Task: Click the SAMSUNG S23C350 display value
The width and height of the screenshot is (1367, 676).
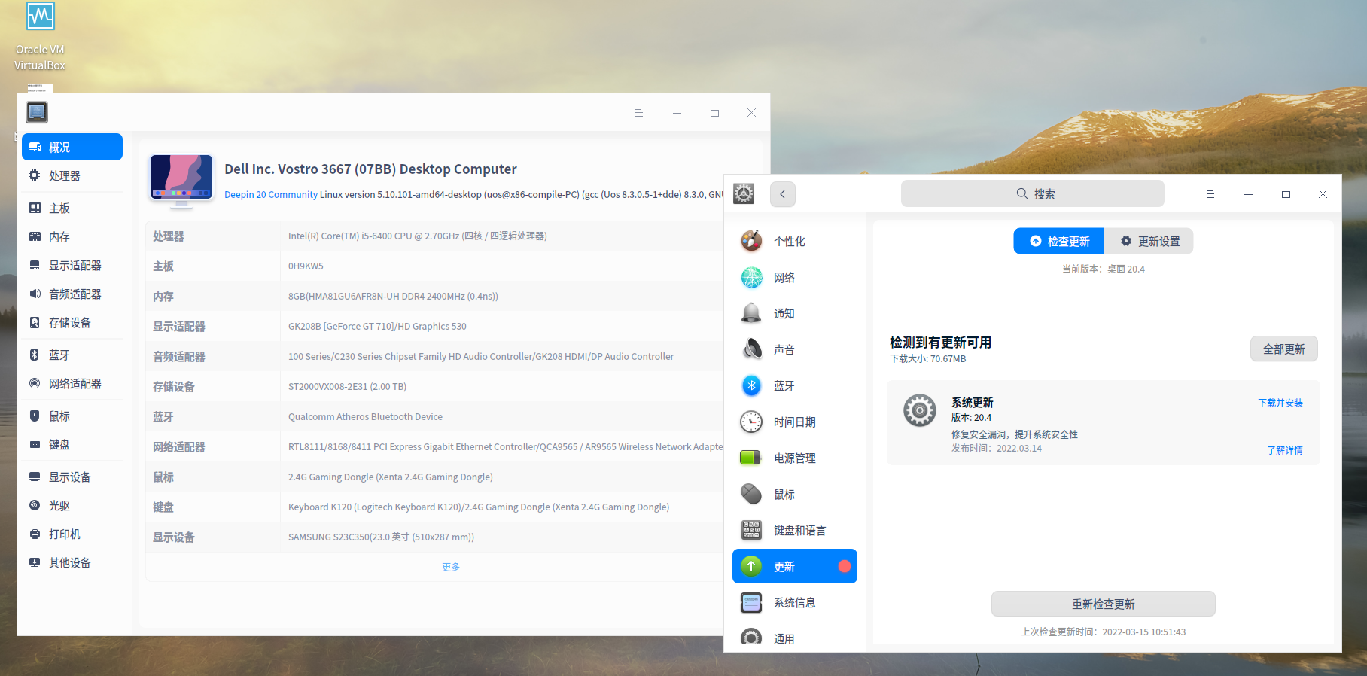Action: click(381, 537)
